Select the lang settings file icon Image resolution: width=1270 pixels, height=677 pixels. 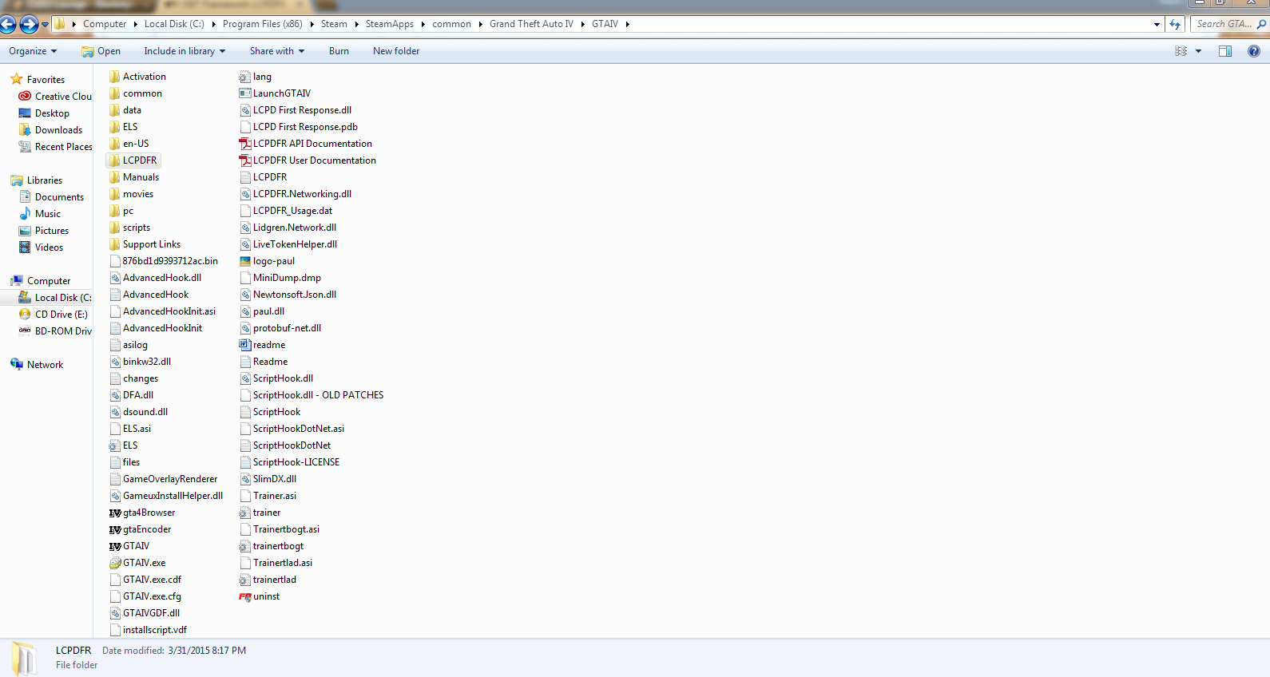[x=245, y=77]
